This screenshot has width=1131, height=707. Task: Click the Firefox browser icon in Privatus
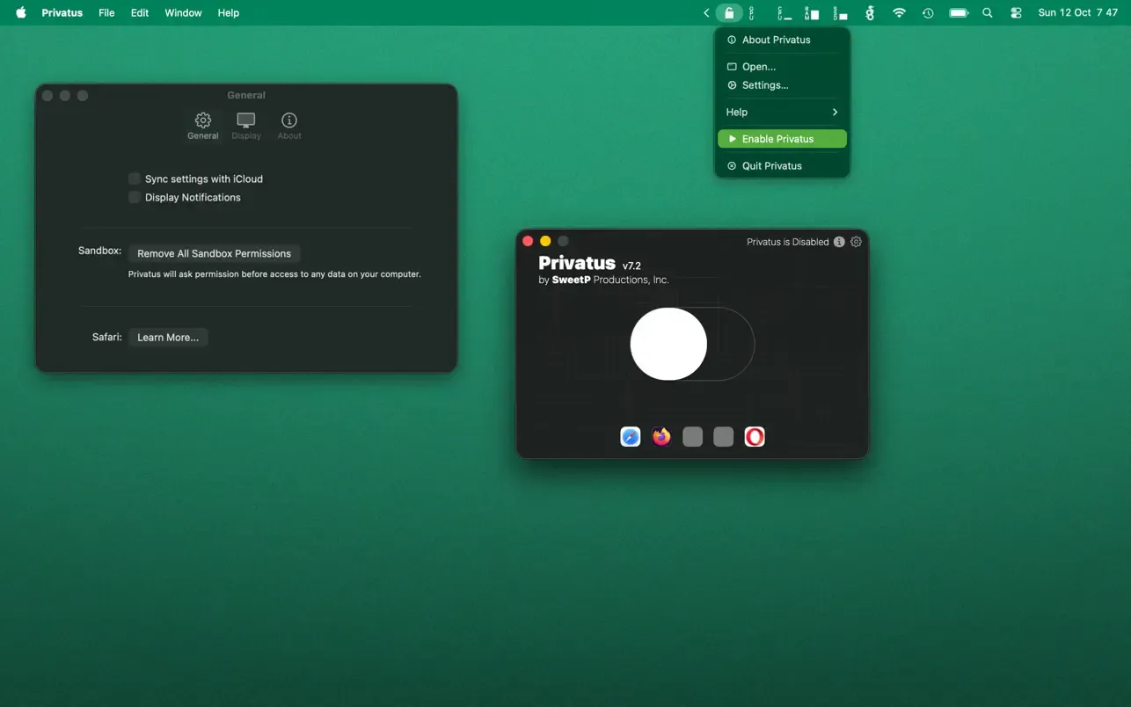[661, 437]
